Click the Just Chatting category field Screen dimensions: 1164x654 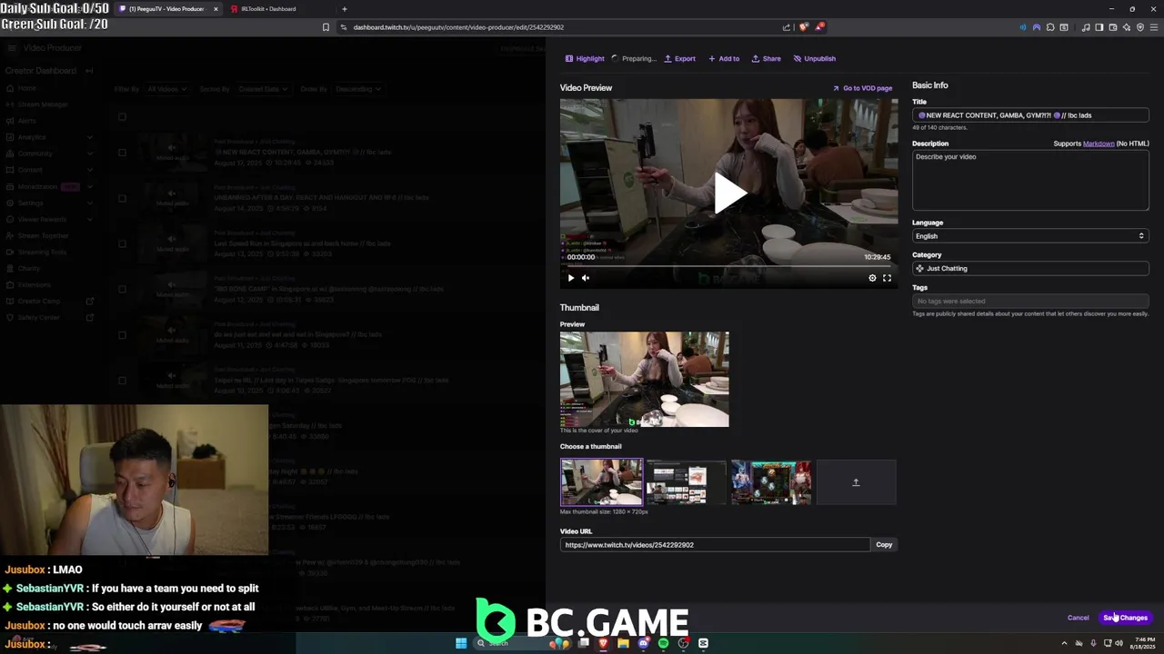tap(1030, 269)
